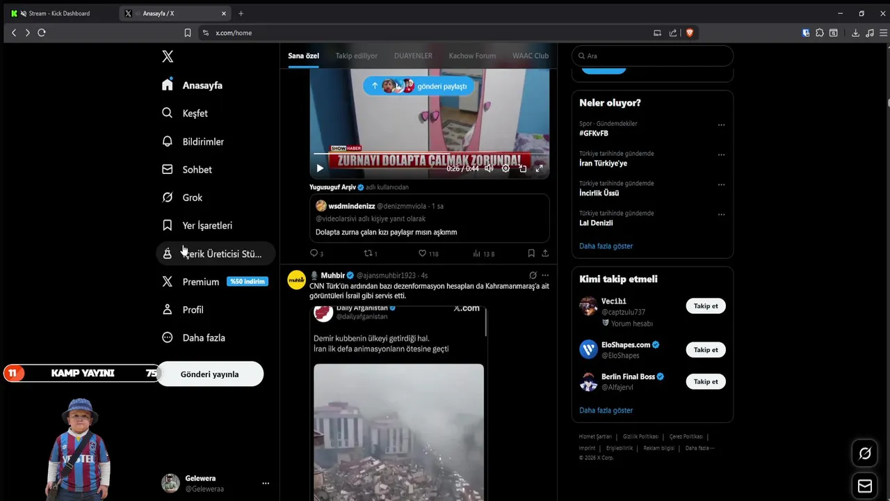Image resolution: width=890 pixels, height=501 pixels.
Task: Switch to the WAAC Club tab
Action: pyautogui.click(x=531, y=56)
